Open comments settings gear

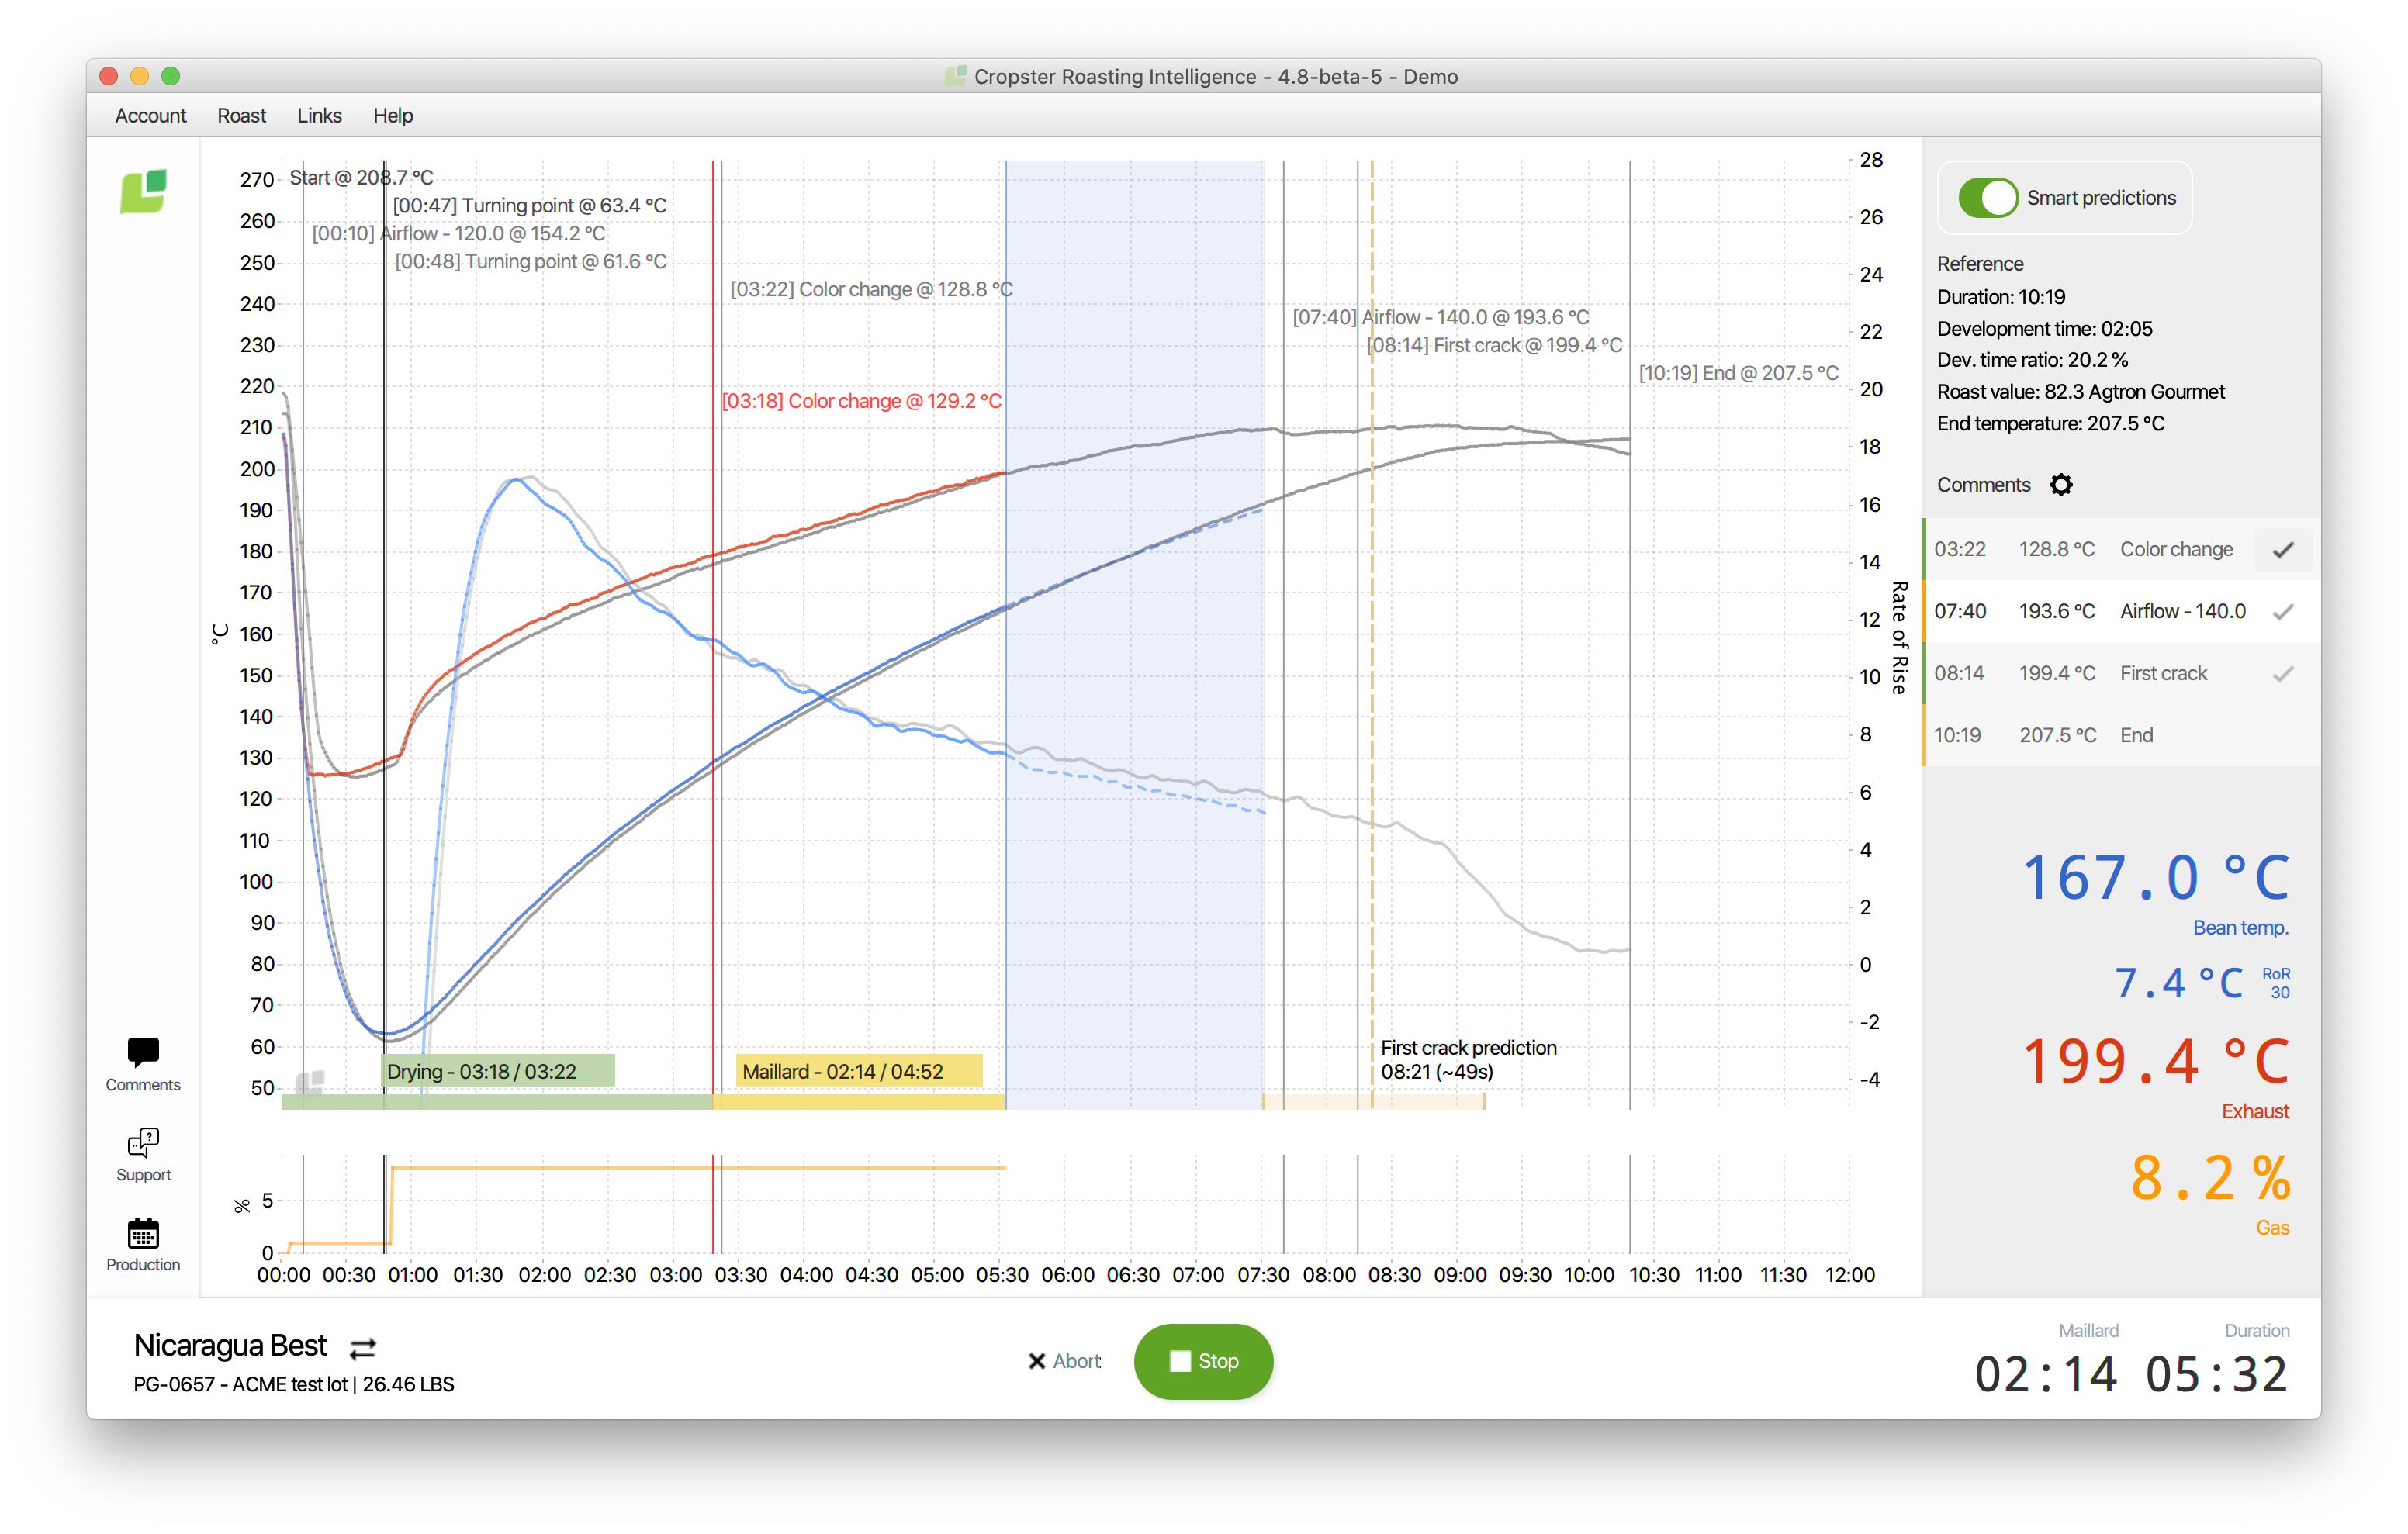coord(2061,485)
